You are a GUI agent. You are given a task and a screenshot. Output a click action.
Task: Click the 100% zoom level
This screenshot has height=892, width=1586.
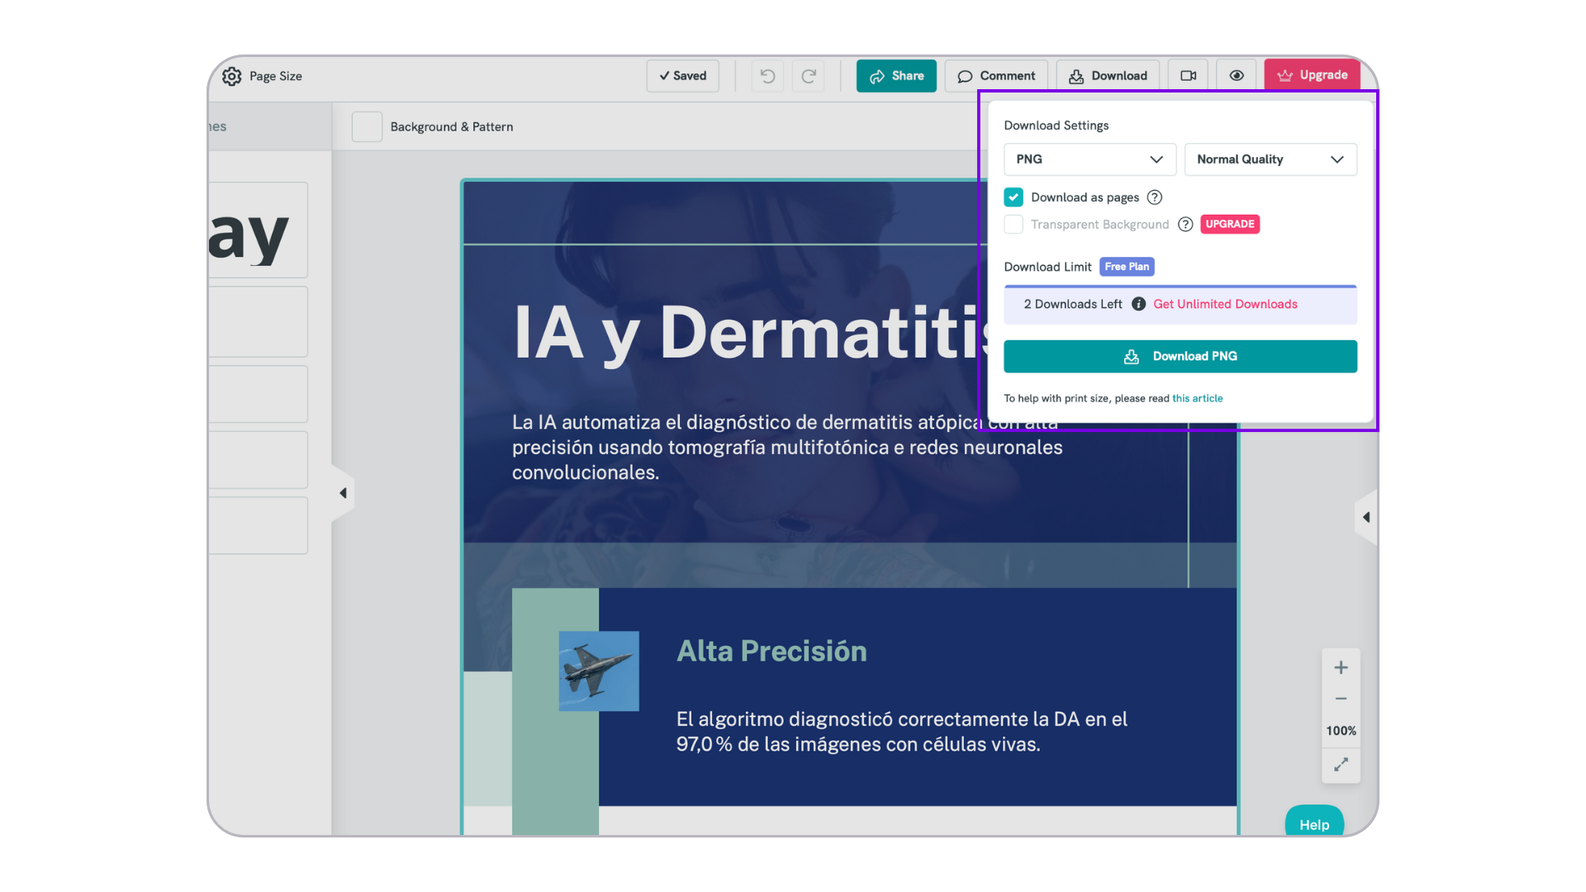pyautogui.click(x=1341, y=731)
